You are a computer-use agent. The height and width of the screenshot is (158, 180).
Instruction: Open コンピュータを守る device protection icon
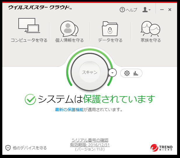point(29,26)
